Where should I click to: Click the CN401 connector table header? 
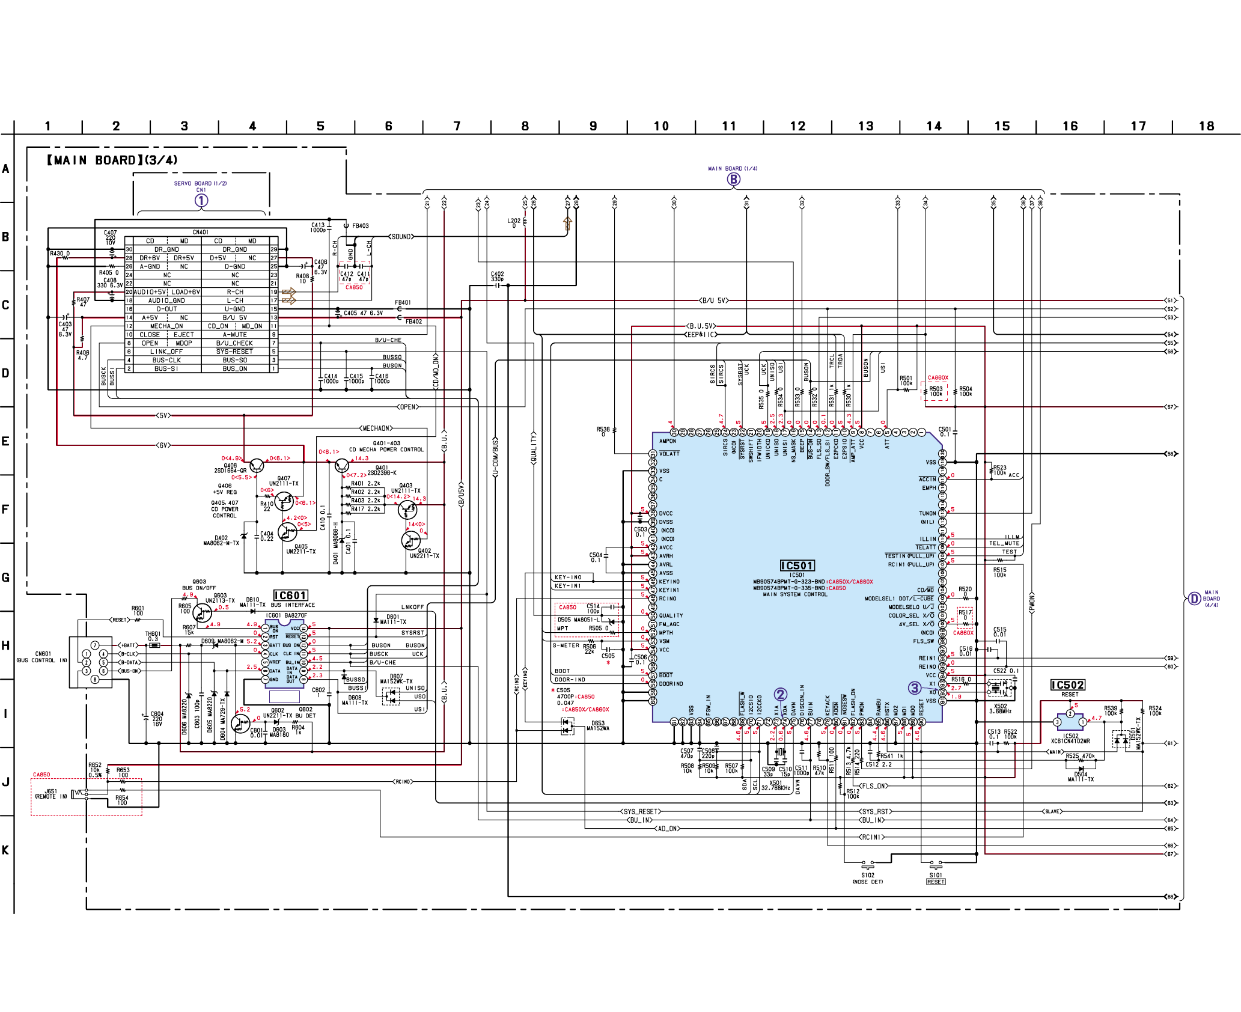click(x=201, y=232)
